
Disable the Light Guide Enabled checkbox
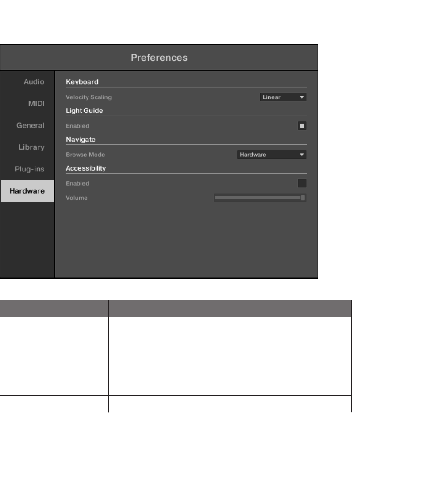302,126
